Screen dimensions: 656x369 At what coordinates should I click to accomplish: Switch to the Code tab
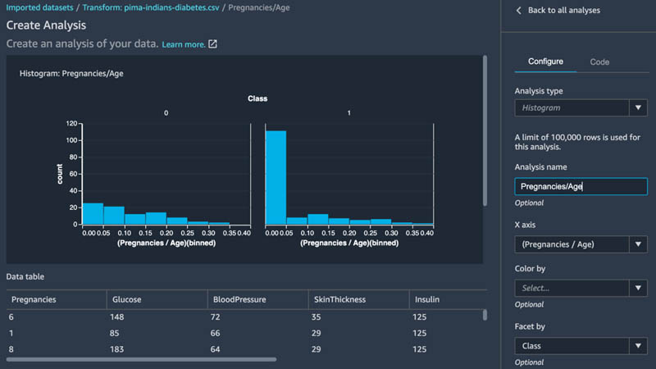(x=599, y=62)
